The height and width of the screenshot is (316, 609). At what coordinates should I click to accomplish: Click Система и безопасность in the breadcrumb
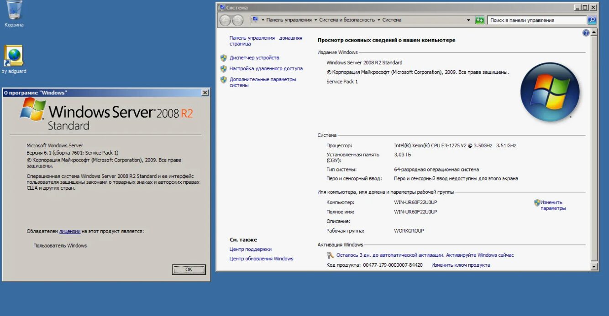click(x=347, y=20)
